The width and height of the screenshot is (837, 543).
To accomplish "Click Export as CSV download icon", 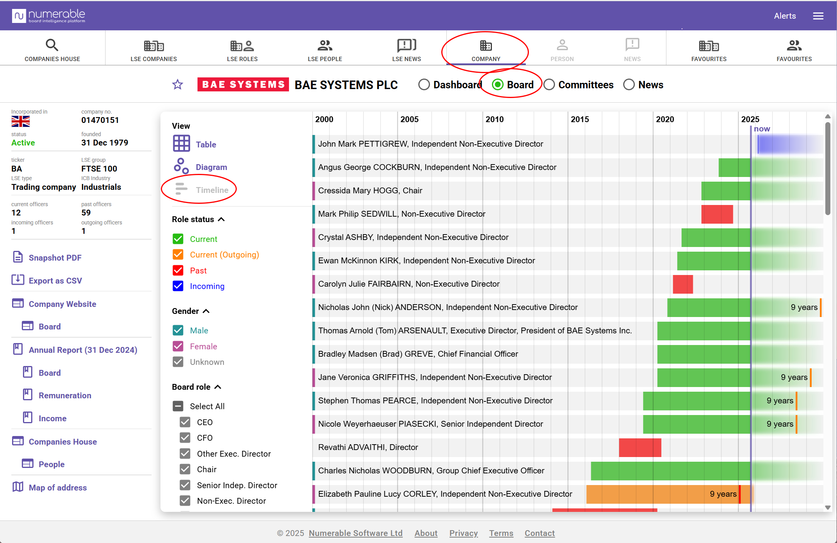I will [x=18, y=280].
